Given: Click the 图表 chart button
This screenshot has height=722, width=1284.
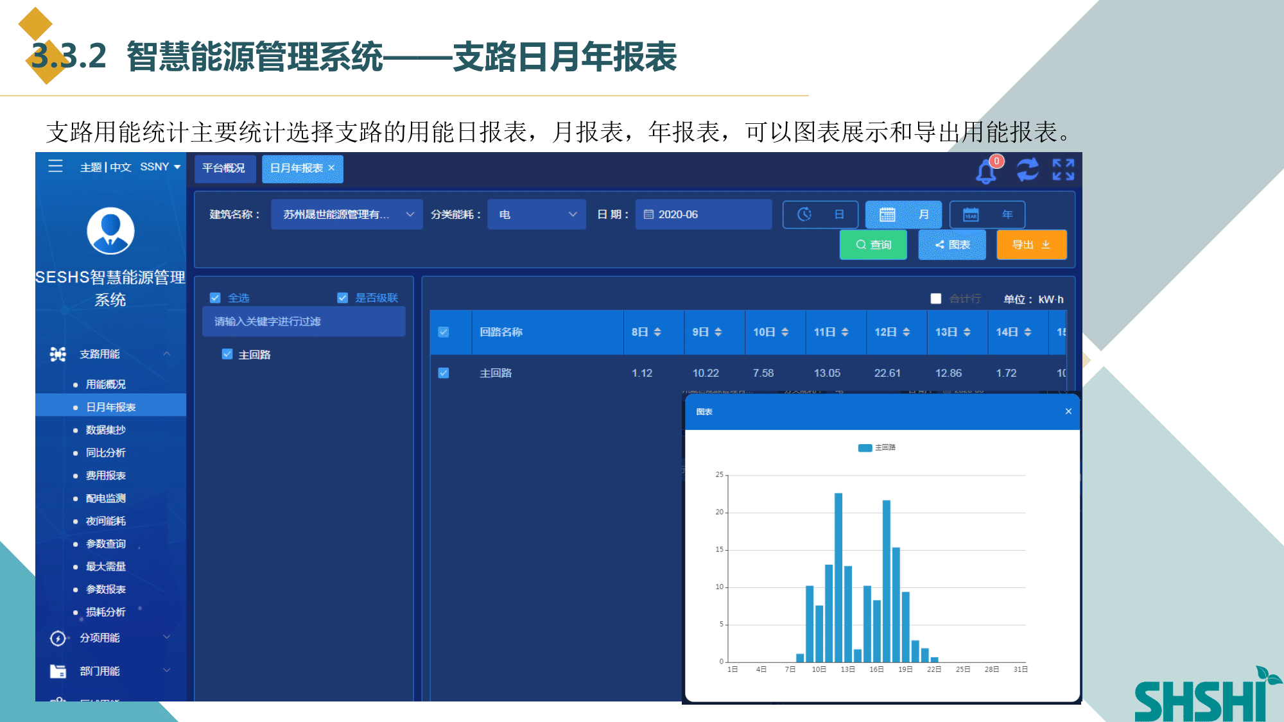Looking at the screenshot, I should 952,245.
